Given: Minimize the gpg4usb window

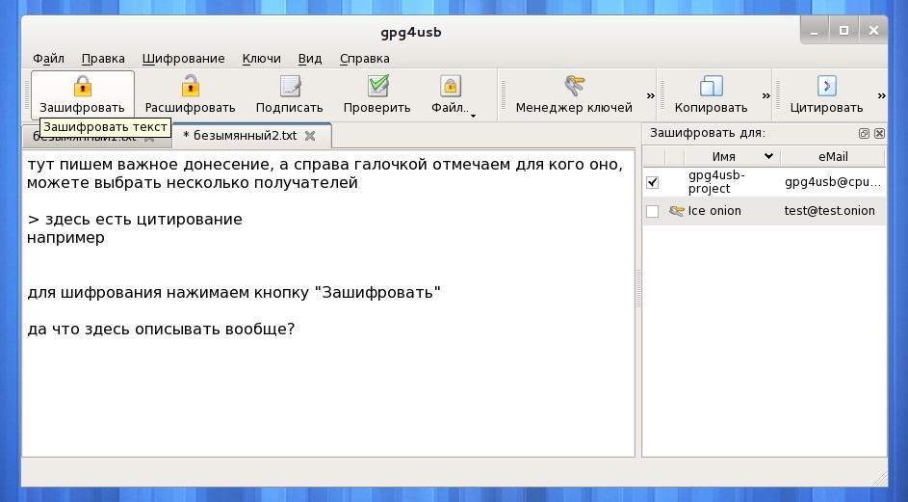Looking at the screenshot, I should coord(815,30).
